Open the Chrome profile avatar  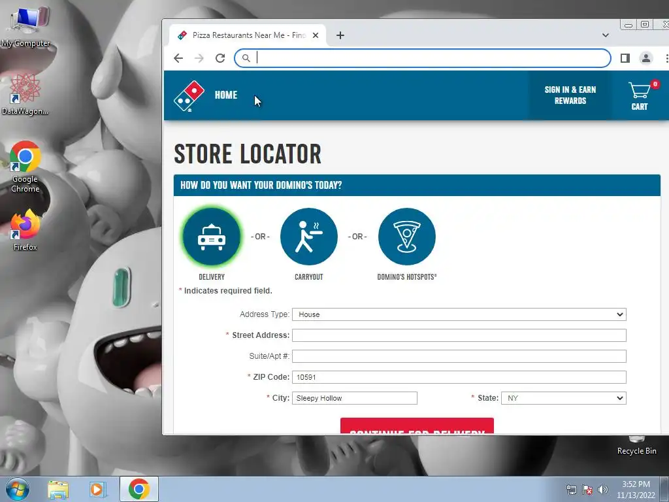pos(646,58)
